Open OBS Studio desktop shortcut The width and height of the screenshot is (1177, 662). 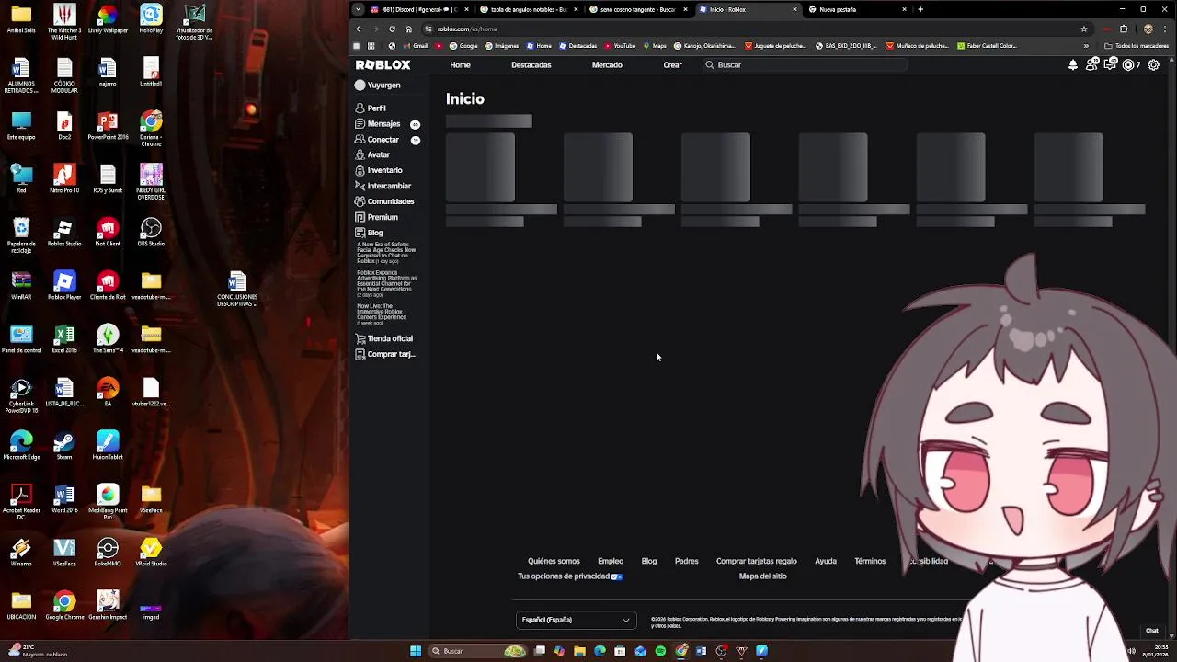pos(151,233)
